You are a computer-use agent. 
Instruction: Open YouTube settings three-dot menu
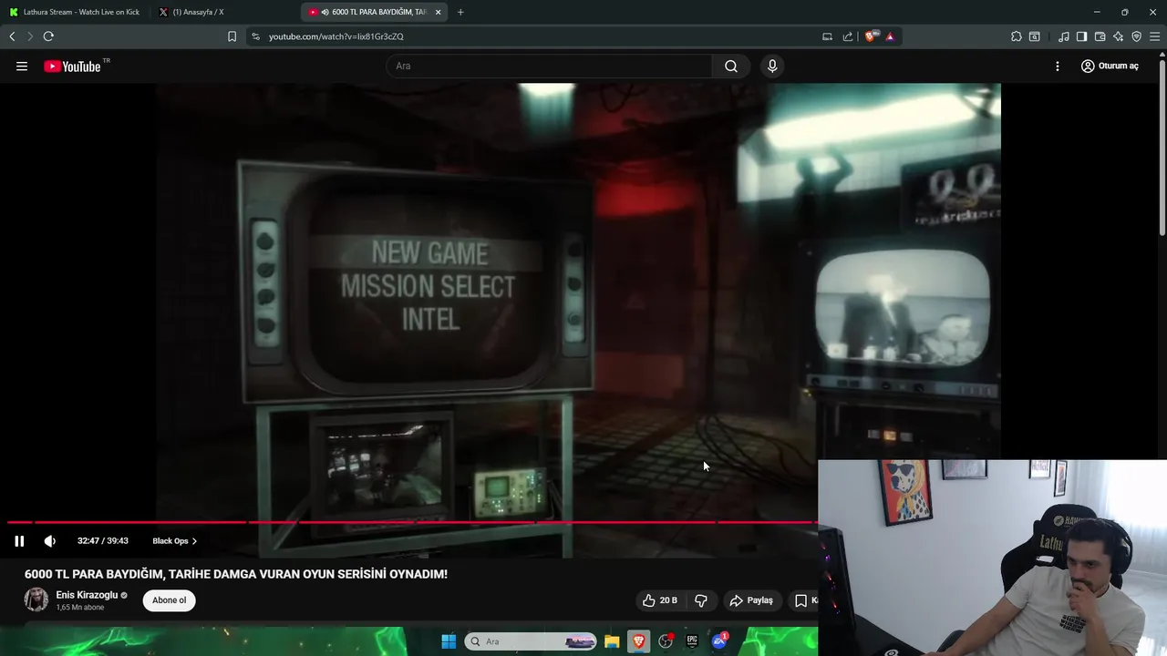1058,66
